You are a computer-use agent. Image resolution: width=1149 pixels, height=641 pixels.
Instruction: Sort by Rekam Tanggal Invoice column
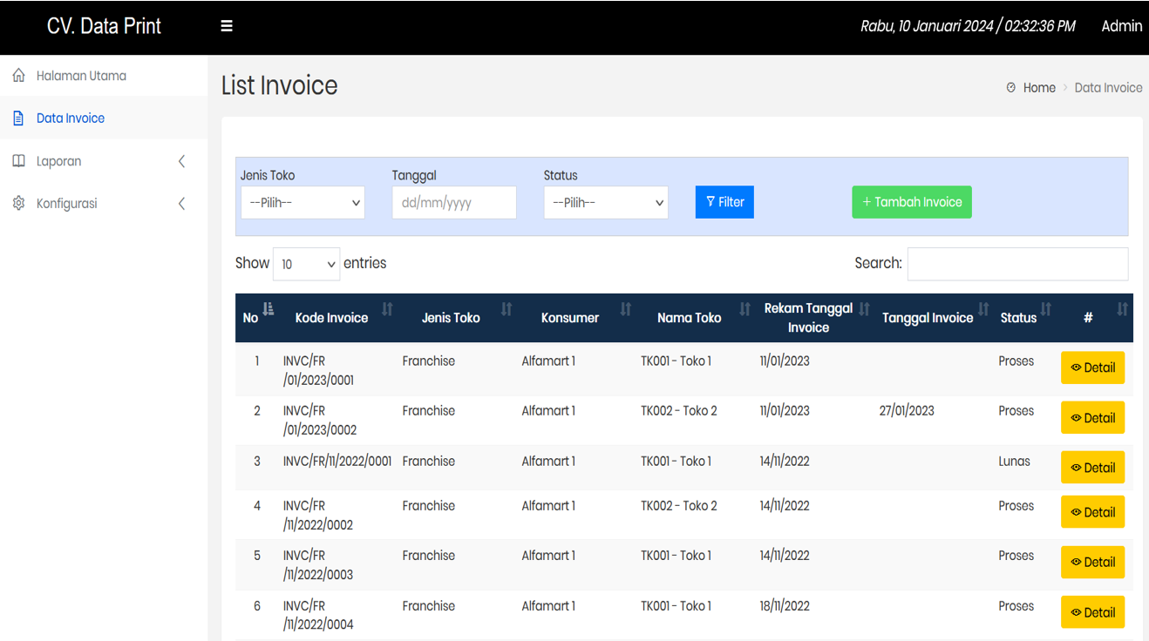(864, 309)
